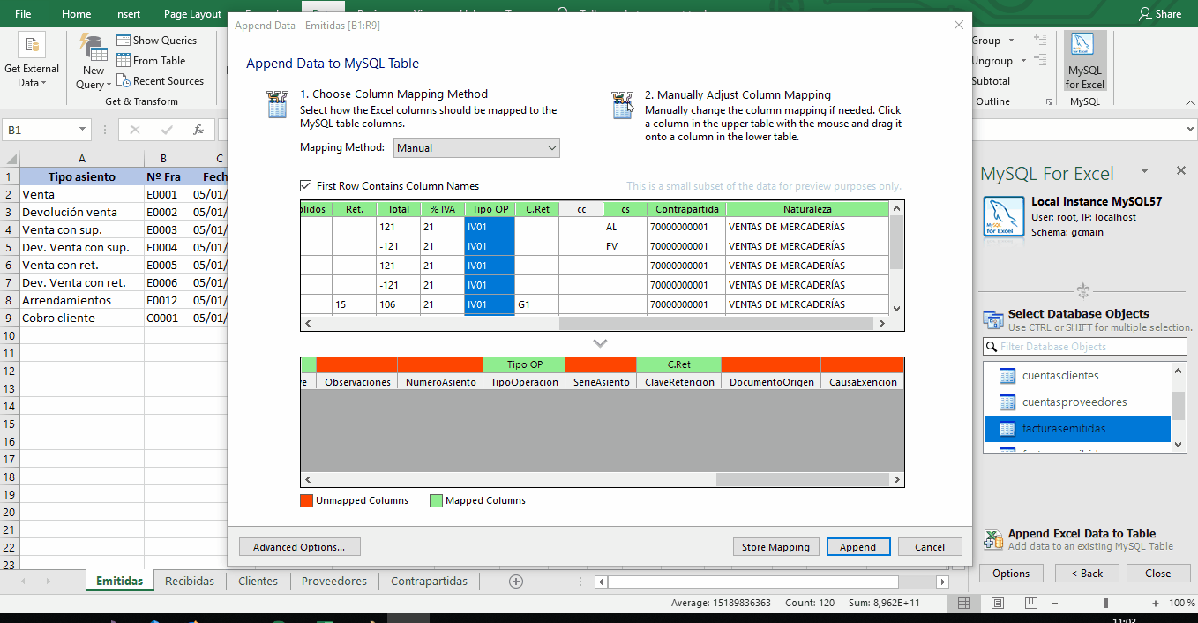The image size is (1198, 623).
Task: Open Recent Sources in ribbon
Action: (160, 81)
